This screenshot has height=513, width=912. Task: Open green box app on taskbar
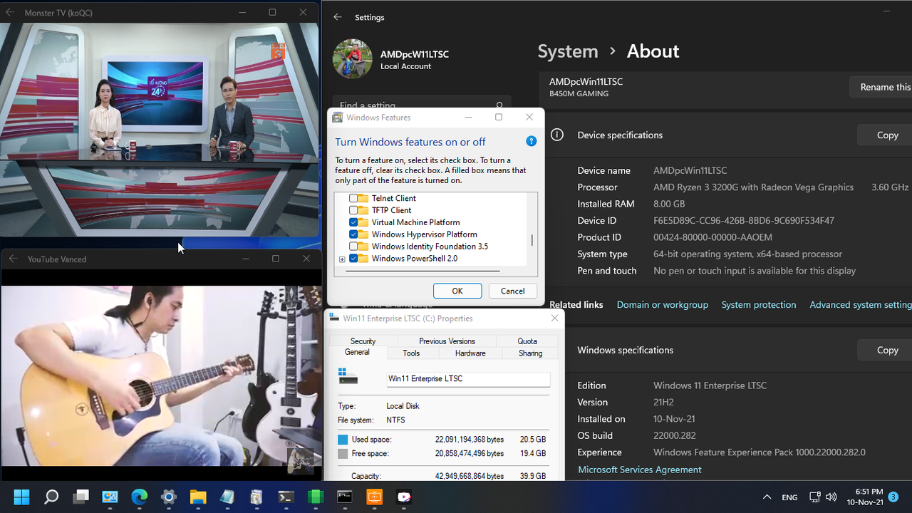click(x=315, y=497)
